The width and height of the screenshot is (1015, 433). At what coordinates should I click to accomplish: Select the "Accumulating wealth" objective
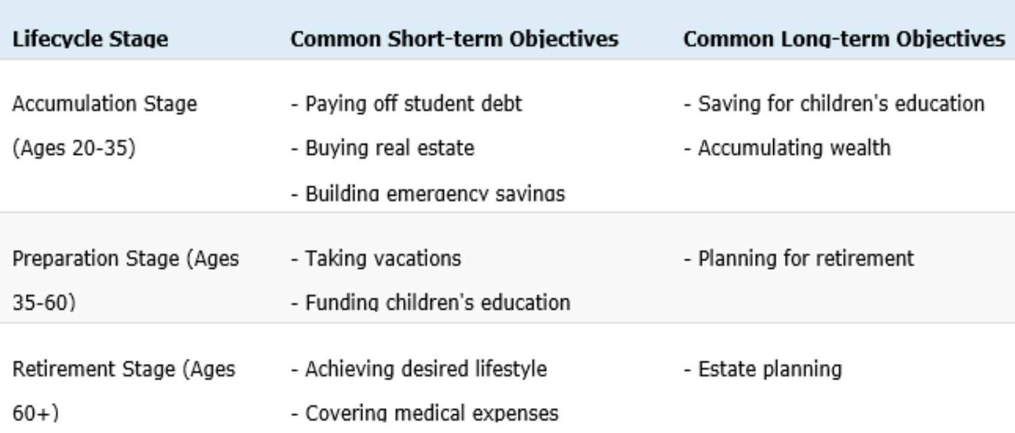point(793,148)
